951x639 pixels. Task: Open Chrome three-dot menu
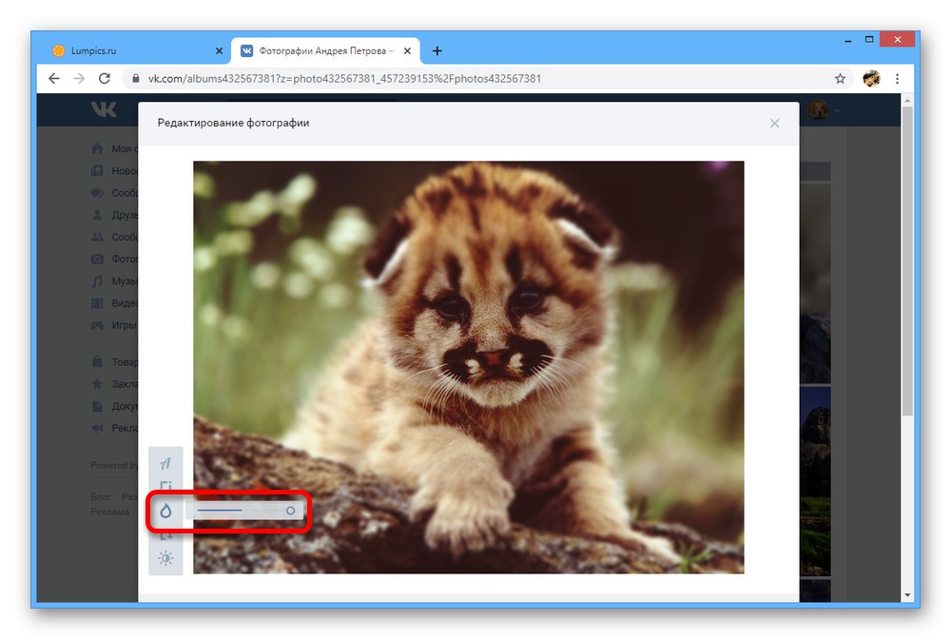click(x=898, y=78)
